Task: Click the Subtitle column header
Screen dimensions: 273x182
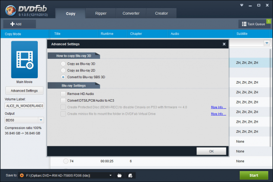Action: pos(242,34)
